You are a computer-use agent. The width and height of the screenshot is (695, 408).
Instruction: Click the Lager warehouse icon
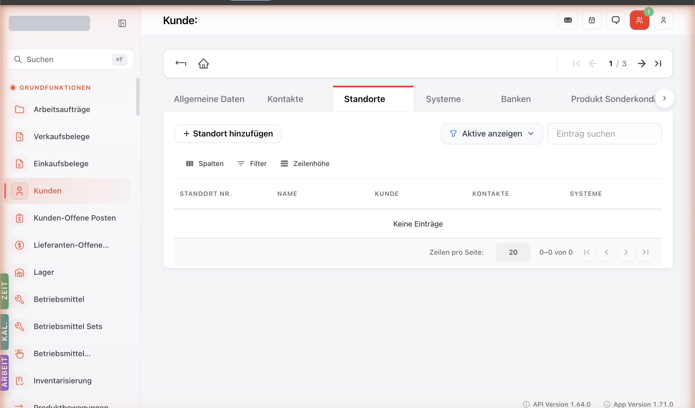tap(19, 272)
